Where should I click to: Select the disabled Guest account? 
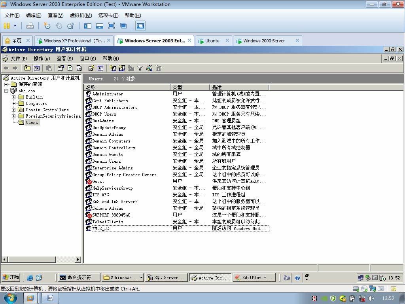pyautogui.click(x=98, y=181)
